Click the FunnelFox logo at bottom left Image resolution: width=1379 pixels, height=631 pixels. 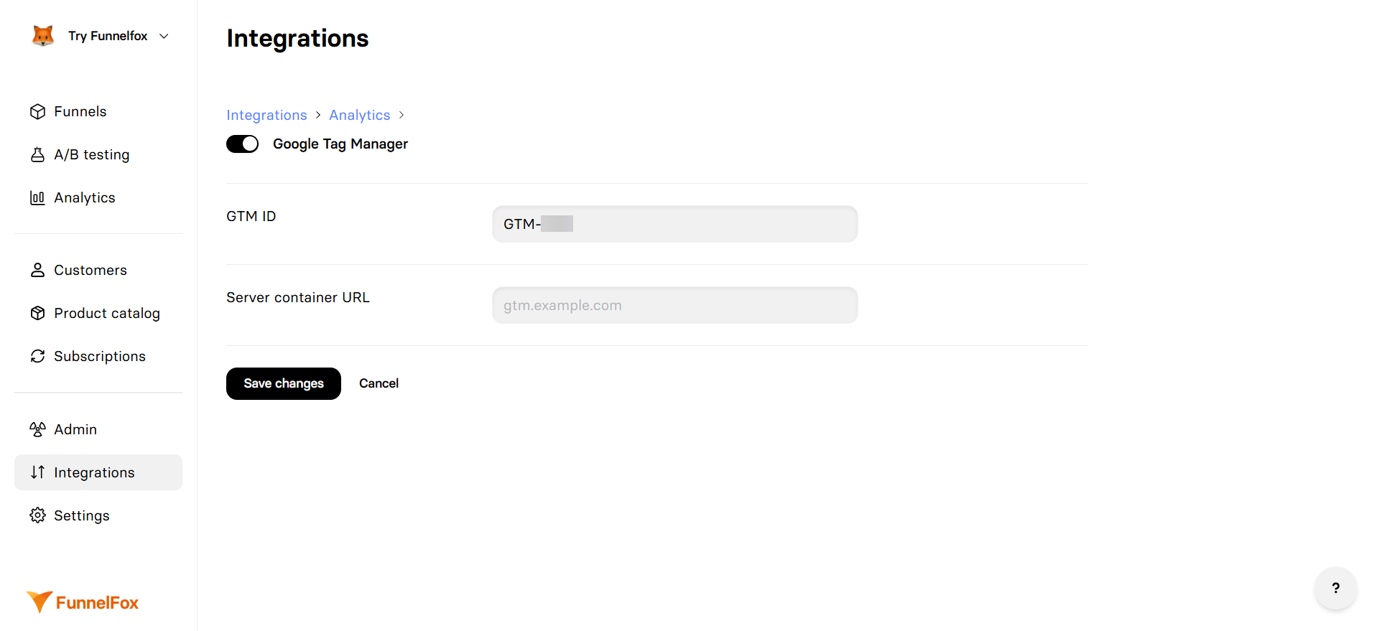pos(82,602)
